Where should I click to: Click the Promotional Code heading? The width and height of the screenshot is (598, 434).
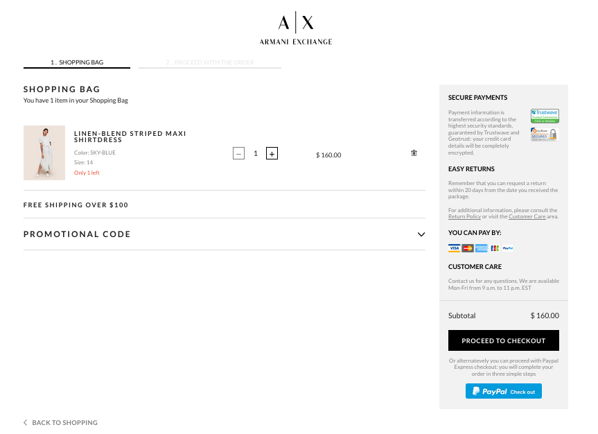click(77, 234)
